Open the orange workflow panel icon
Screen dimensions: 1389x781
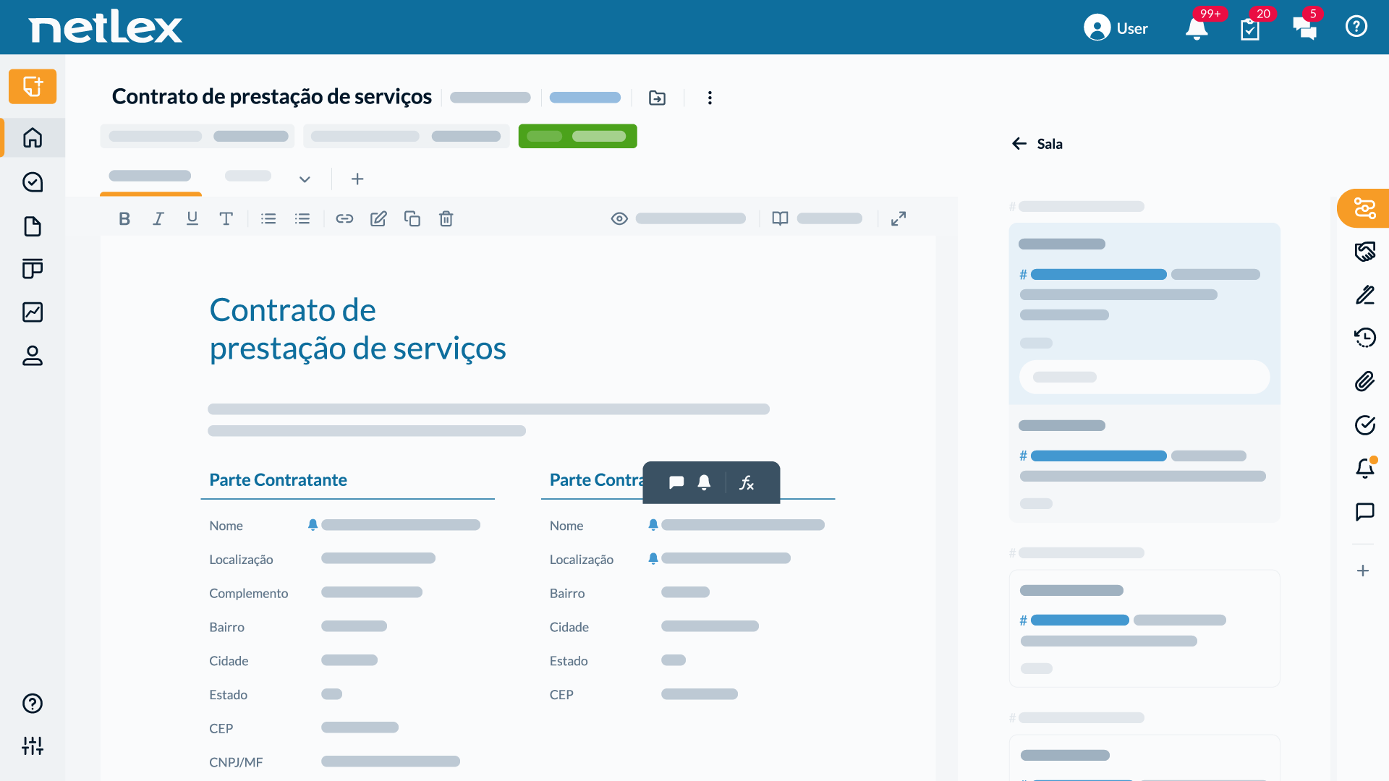pos(1364,208)
